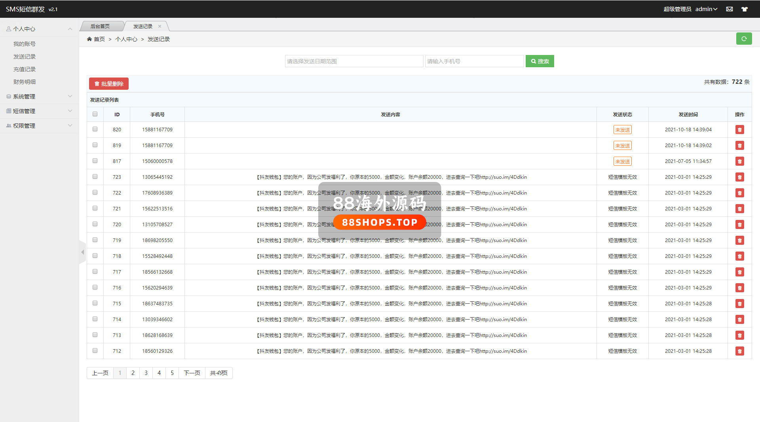Collapse the sidebar with the left arrow handle
The image size is (760, 422).
click(82, 252)
